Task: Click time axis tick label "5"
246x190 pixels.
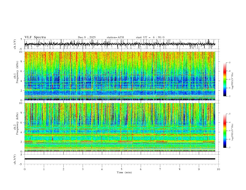Action: coord(121,169)
